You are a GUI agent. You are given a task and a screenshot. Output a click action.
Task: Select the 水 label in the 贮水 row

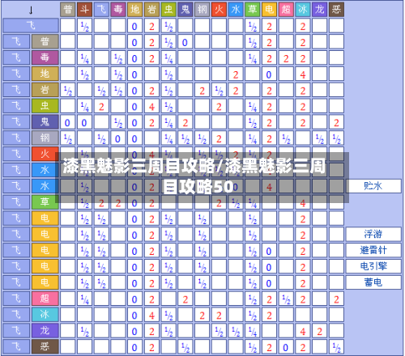[45, 186]
